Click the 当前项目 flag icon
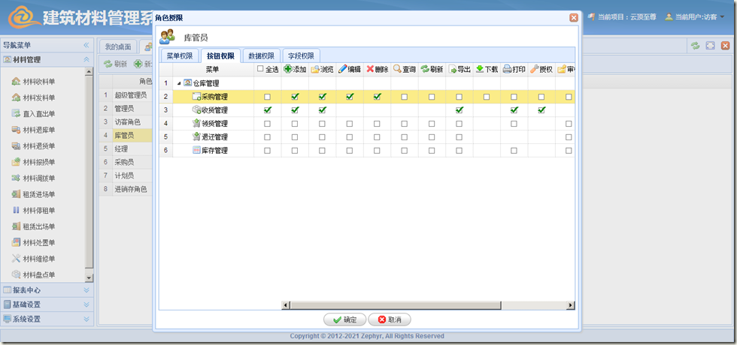 coord(591,16)
